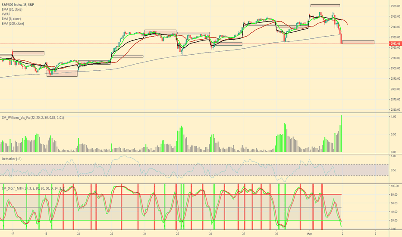This screenshot has width=402, height=237.
Task: Click date 26 on the time axis
Action: [x=210, y=234]
